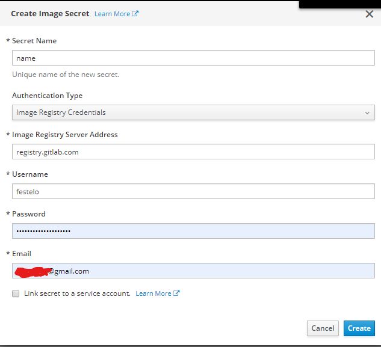
Task: Enable the Link secret to a service account checkbox
Action: point(16,293)
